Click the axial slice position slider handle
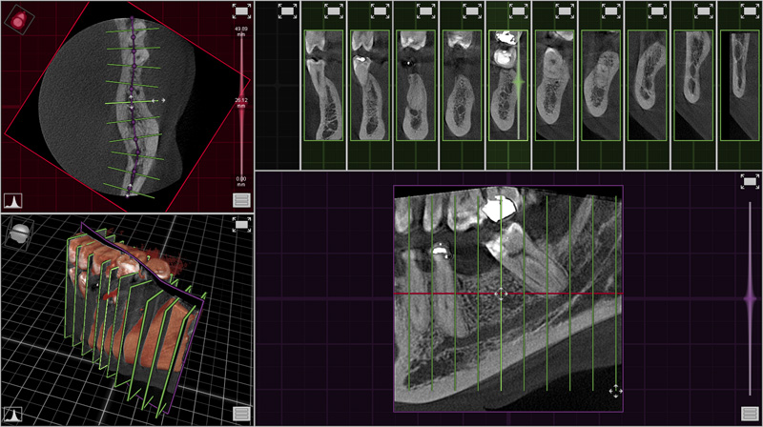 [241, 99]
